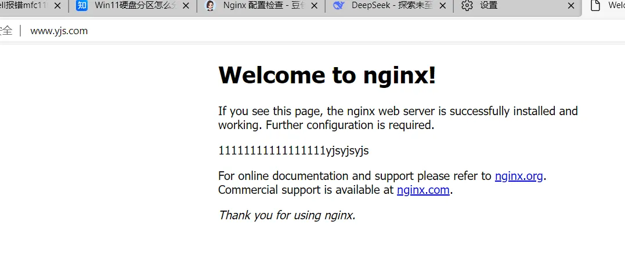625x254 pixels.
Task: Click the Zhihu 知 favicon
Action: pyautogui.click(x=82, y=6)
